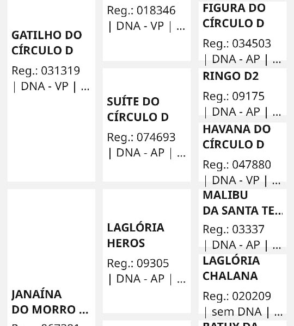Click Reg. 09305 under Laglória Heros
Viewport: 294px width, 326px height.
(x=138, y=264)
